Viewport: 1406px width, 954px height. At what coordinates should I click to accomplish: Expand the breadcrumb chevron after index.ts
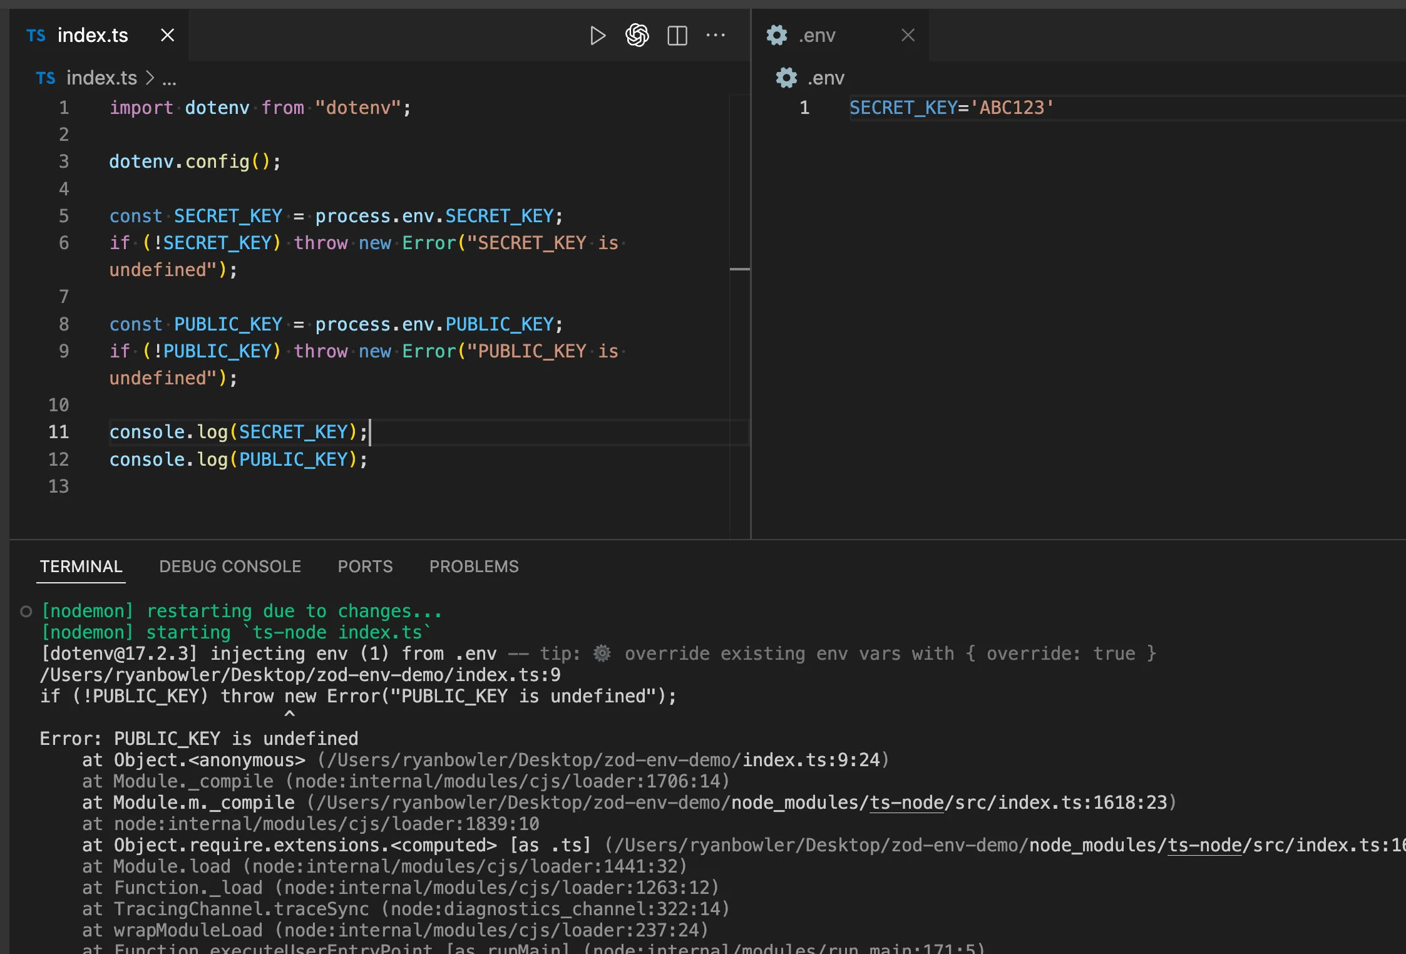click(150, 78)
